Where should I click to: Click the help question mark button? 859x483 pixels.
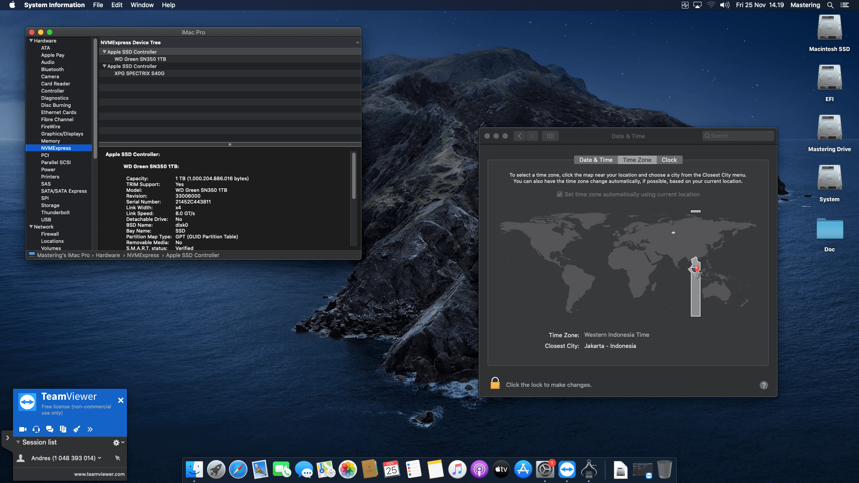pos(764,385)
